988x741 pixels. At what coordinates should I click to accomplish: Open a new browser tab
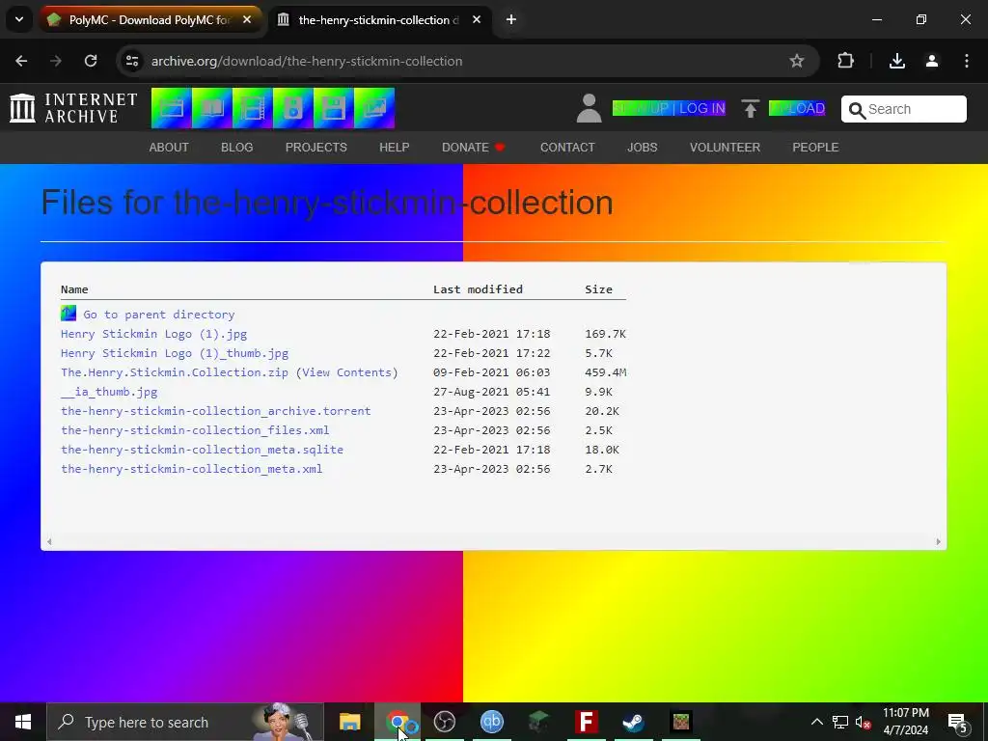point(511,20)
